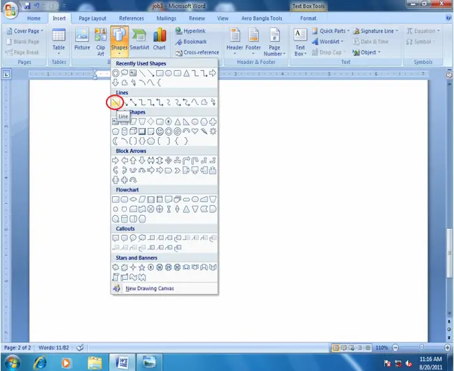454x371 pixels.
Task: Choose the Quad Arrow block arrow
Action: point(169,161)
